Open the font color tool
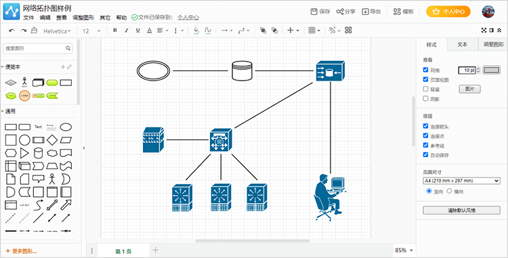508x258 pixels. tap(149, 30)
